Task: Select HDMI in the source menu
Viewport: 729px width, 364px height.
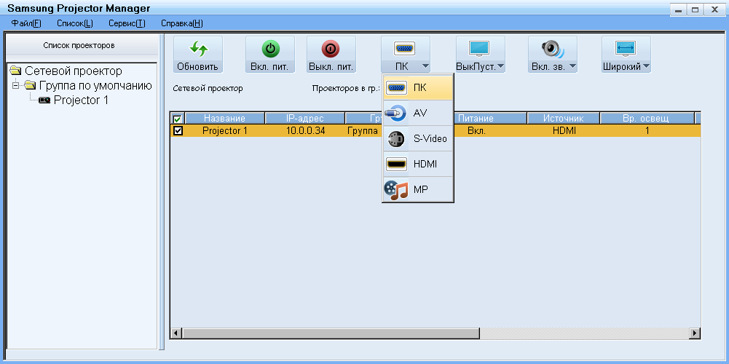Action: pyautogui.click(x=417, y=164)
